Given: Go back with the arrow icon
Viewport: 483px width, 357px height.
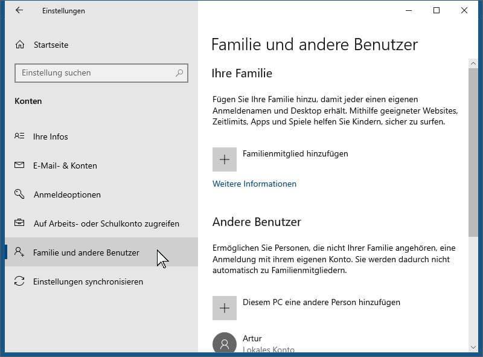Looking at the screenshot, I should click(19, 10).
